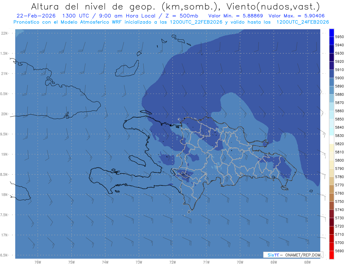Click the '72W' longitude axis label
345x266 pixels.
tap(173, 262)
